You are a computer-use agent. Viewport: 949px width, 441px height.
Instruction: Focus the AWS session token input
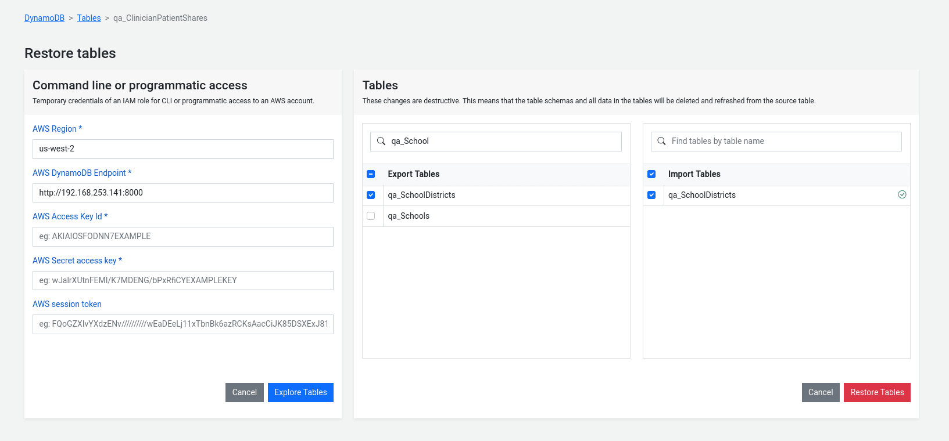[x=183, y=324]
